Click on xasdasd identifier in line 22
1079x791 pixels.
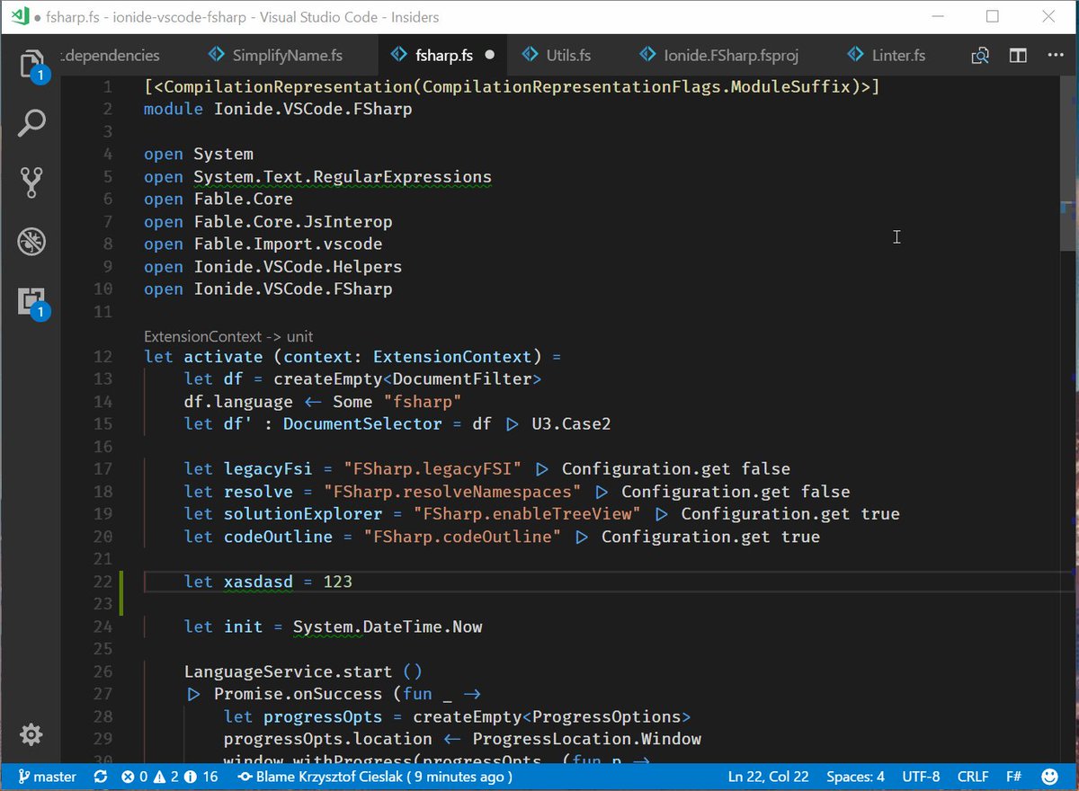click(258, 582)
